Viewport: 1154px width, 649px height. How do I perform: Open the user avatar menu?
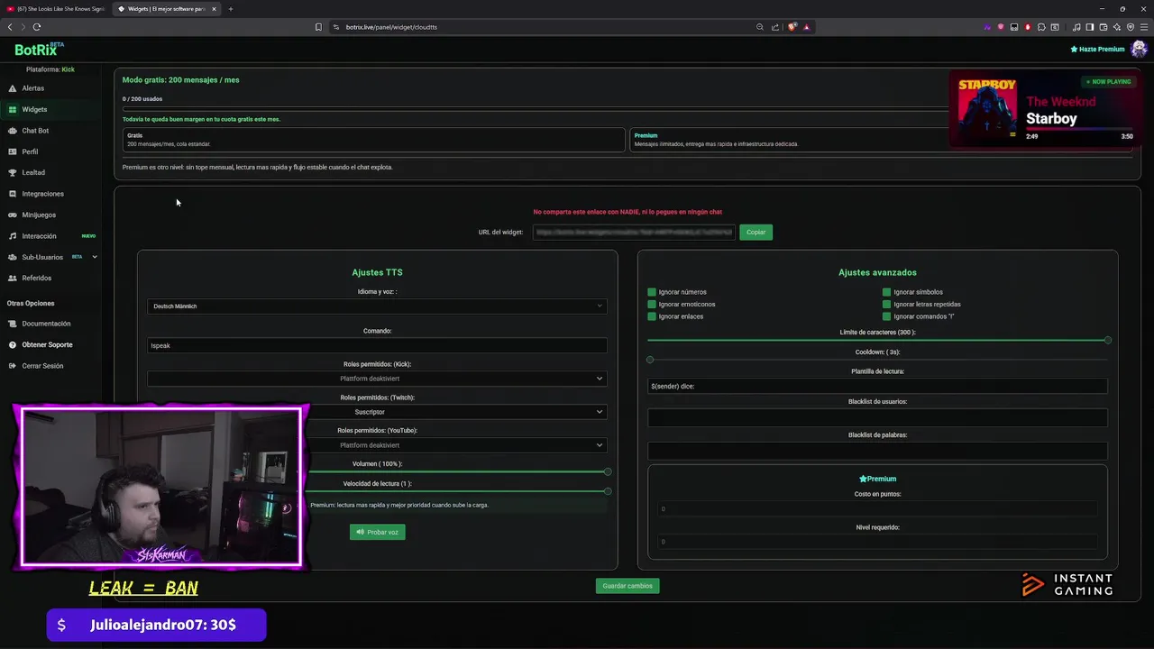click(x=1138, y=49)
